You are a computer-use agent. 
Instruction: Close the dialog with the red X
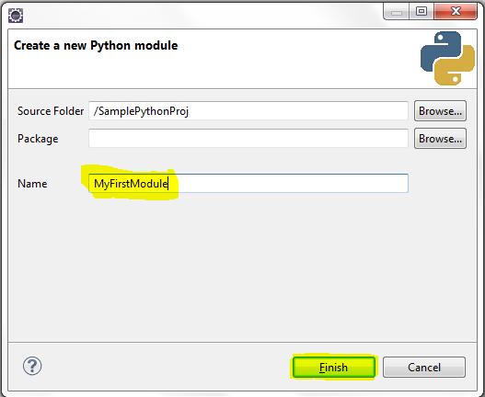456,12
